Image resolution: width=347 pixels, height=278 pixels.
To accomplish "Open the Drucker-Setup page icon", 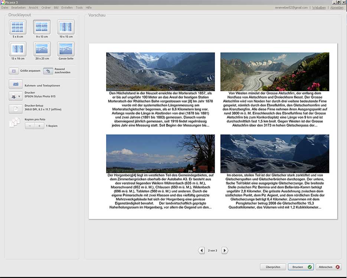I will (16, 109).
